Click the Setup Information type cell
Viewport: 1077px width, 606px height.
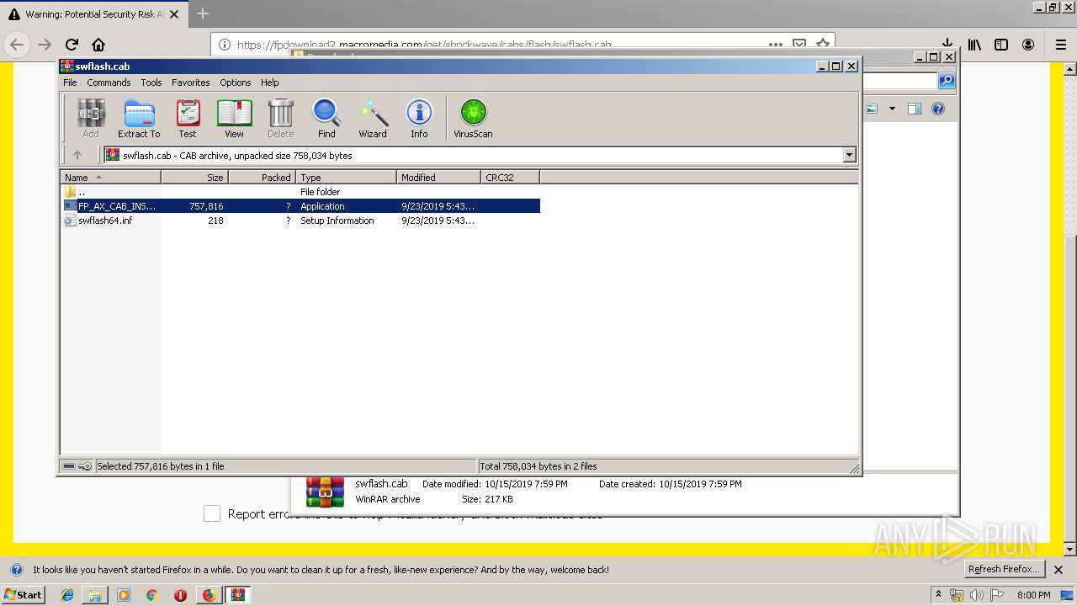click(337, 221)
